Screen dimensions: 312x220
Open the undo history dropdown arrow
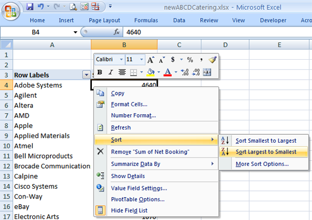(48, 7)
